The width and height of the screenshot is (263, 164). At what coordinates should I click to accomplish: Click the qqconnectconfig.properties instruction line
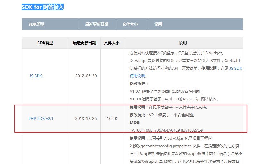coord(186,146)
